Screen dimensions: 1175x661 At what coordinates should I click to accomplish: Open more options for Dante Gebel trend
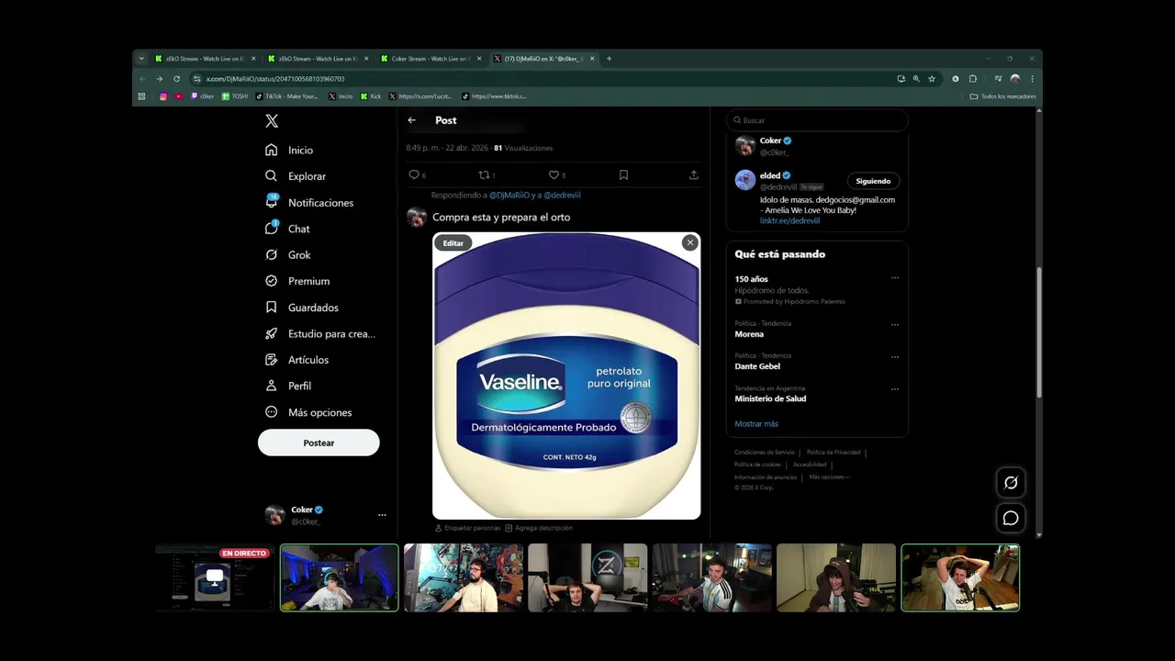[x=895, y=356]
